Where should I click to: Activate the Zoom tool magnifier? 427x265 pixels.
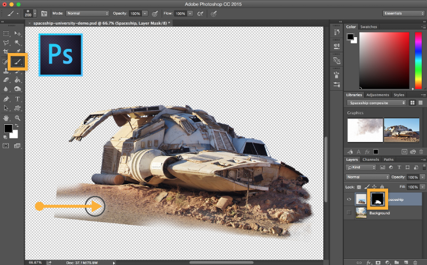click(18, 118)
